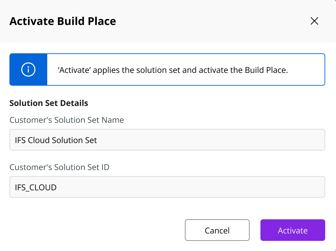This screenshot has width=336, height=251.
Task: Click the quoted 'Activate' word in banner
Action: (74, 70)
